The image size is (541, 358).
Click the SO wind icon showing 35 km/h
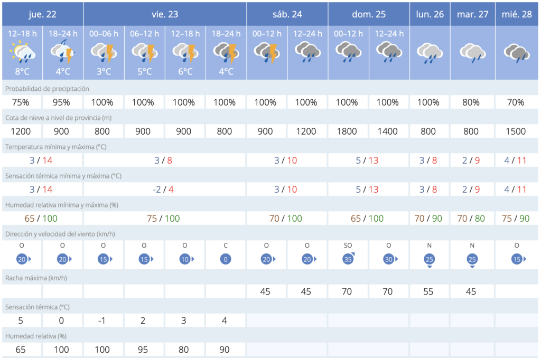click(348, 259)
